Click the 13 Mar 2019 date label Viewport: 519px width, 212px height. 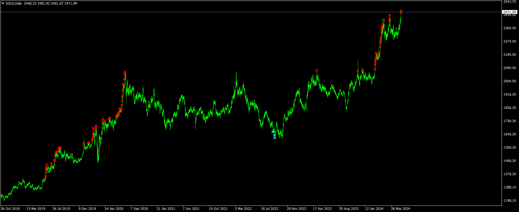[x=36, y=209]
